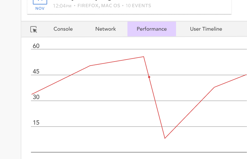247x159 pixels.
Task: Select the highlighted Performance tab
Action: [x=152, y=29]
